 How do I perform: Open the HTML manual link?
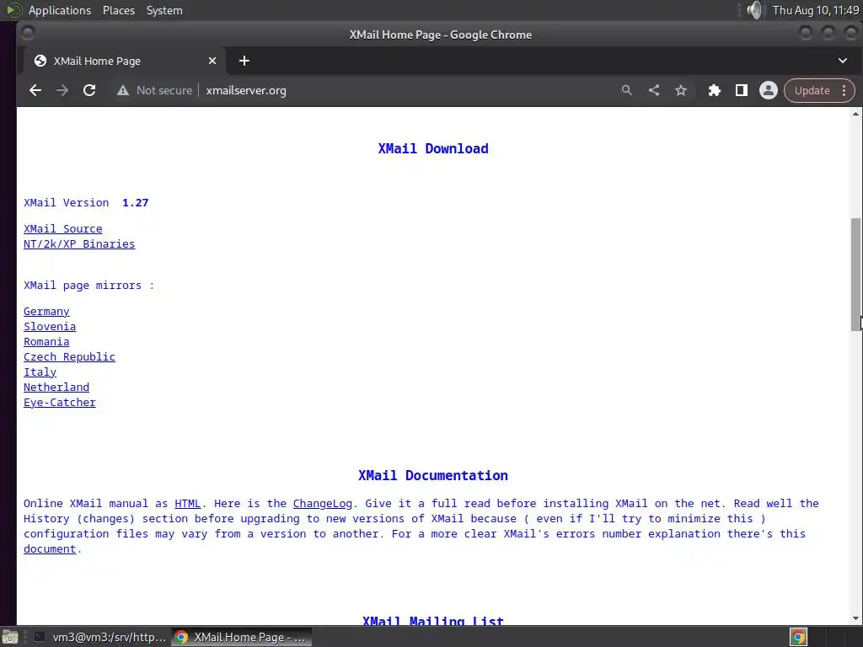(x=188, y=504)
